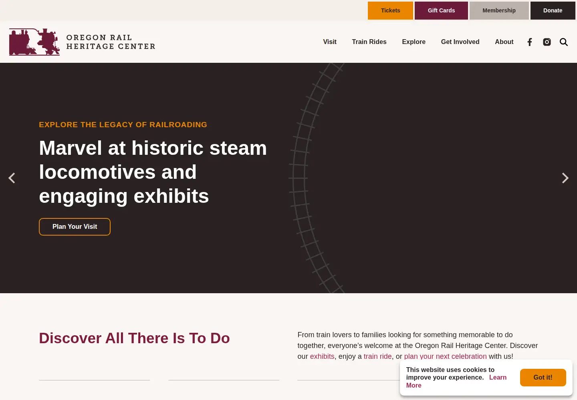Go to previous hero slide arrow
Viewport: 577px width, 400px height.
pyautogui.click(x=12, y=178)
